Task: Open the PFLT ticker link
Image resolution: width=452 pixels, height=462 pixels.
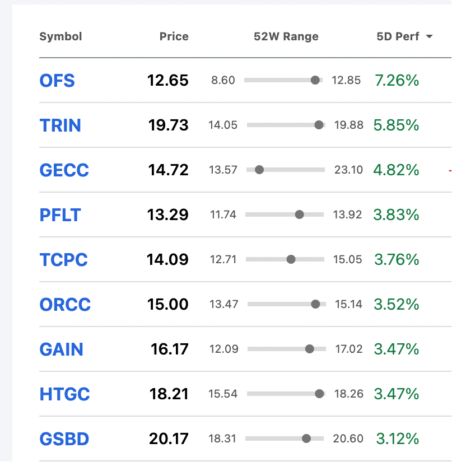Action: pos(60,215)
